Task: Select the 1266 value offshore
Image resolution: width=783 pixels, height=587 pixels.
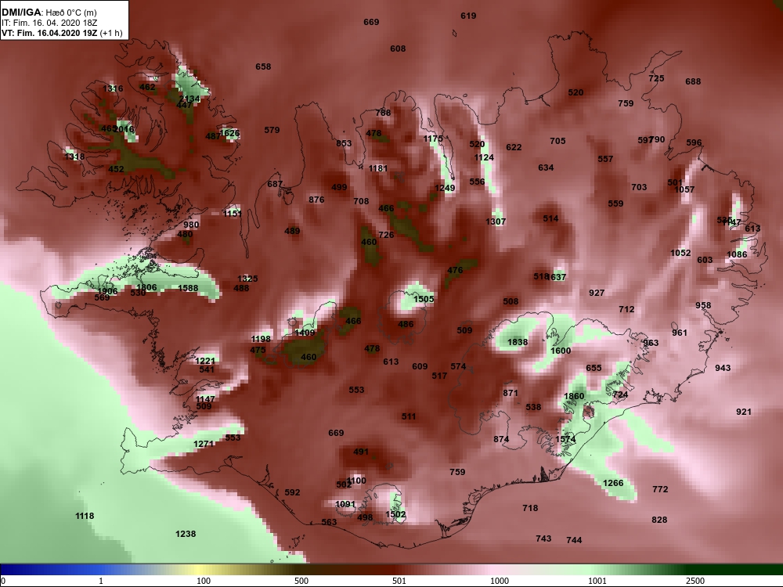Action: 613,483
